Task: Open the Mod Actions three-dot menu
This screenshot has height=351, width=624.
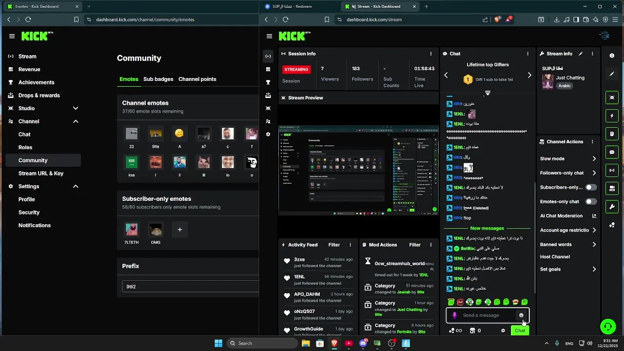Action: 431,245
